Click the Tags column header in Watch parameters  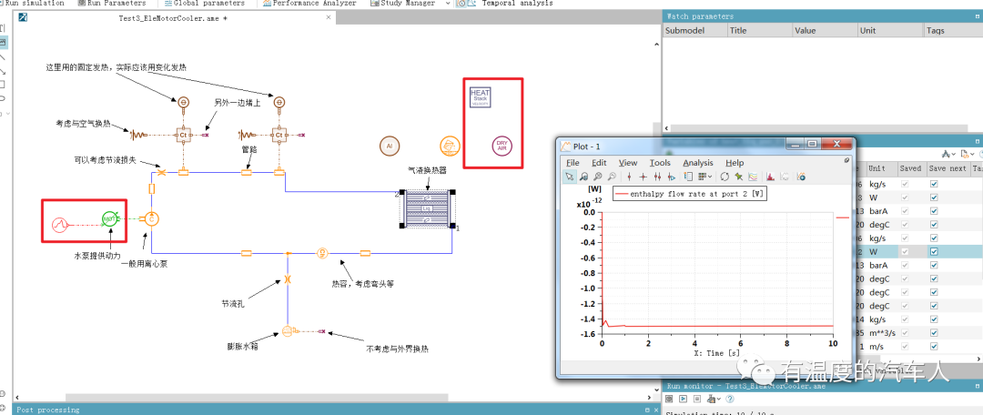[x=954, y=30]
